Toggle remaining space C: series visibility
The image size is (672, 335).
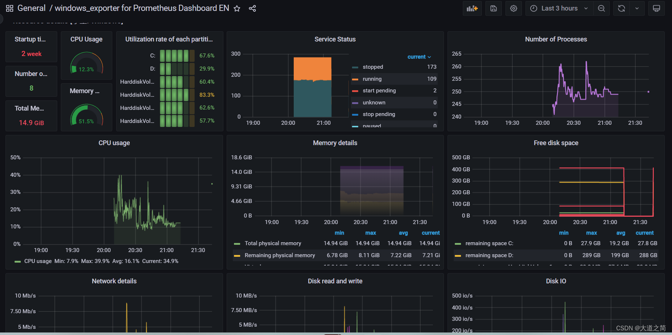tap(489, 243)
